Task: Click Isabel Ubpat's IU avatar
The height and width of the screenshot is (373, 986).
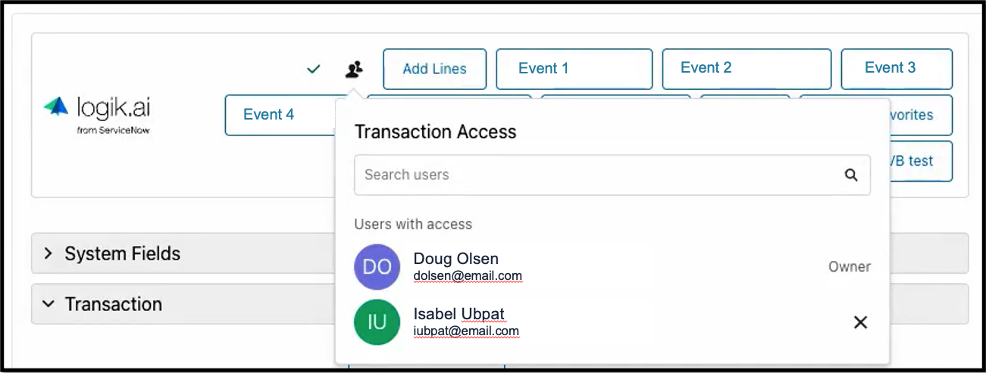Action: [377, 322]
